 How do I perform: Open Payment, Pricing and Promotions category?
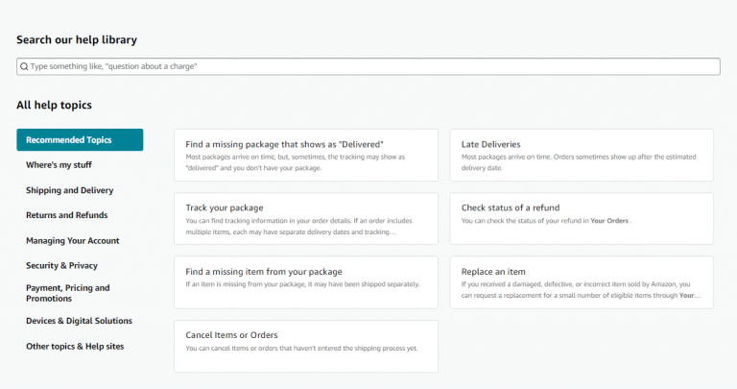(68, 293)
